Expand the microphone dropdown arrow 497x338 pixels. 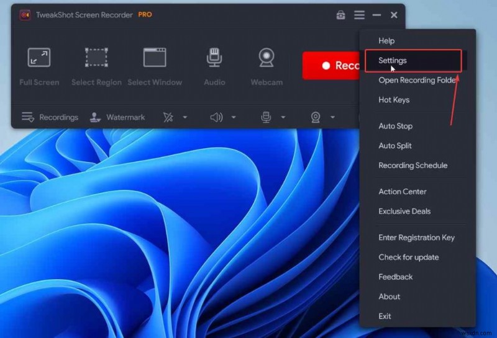coord(283,117)
